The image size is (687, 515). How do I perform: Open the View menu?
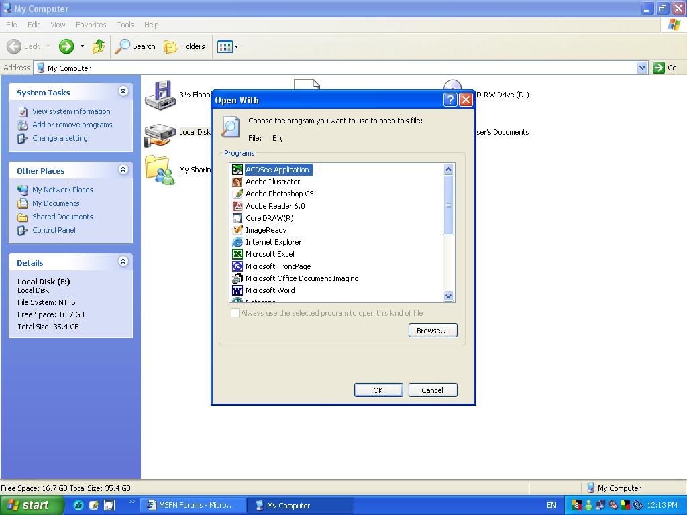pos(58,25)
